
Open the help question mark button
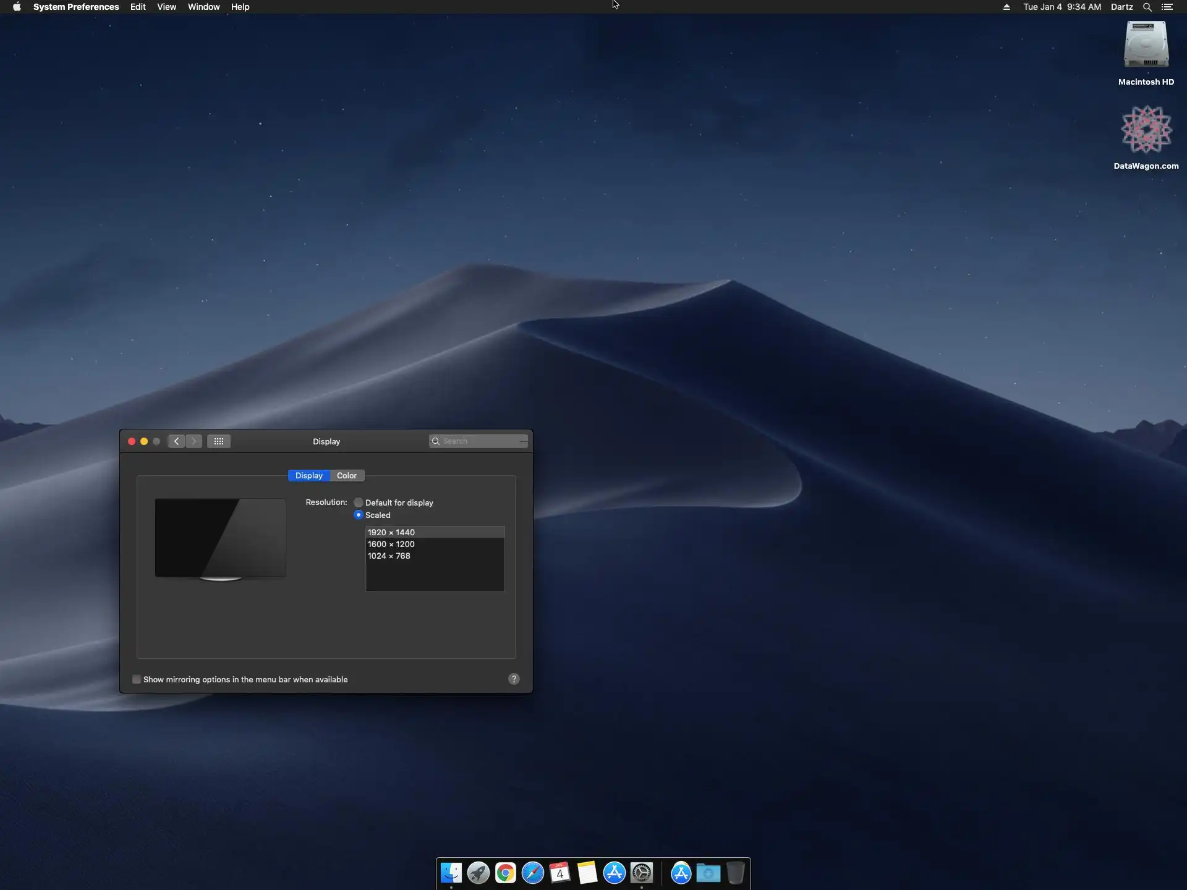click(514, 679)
